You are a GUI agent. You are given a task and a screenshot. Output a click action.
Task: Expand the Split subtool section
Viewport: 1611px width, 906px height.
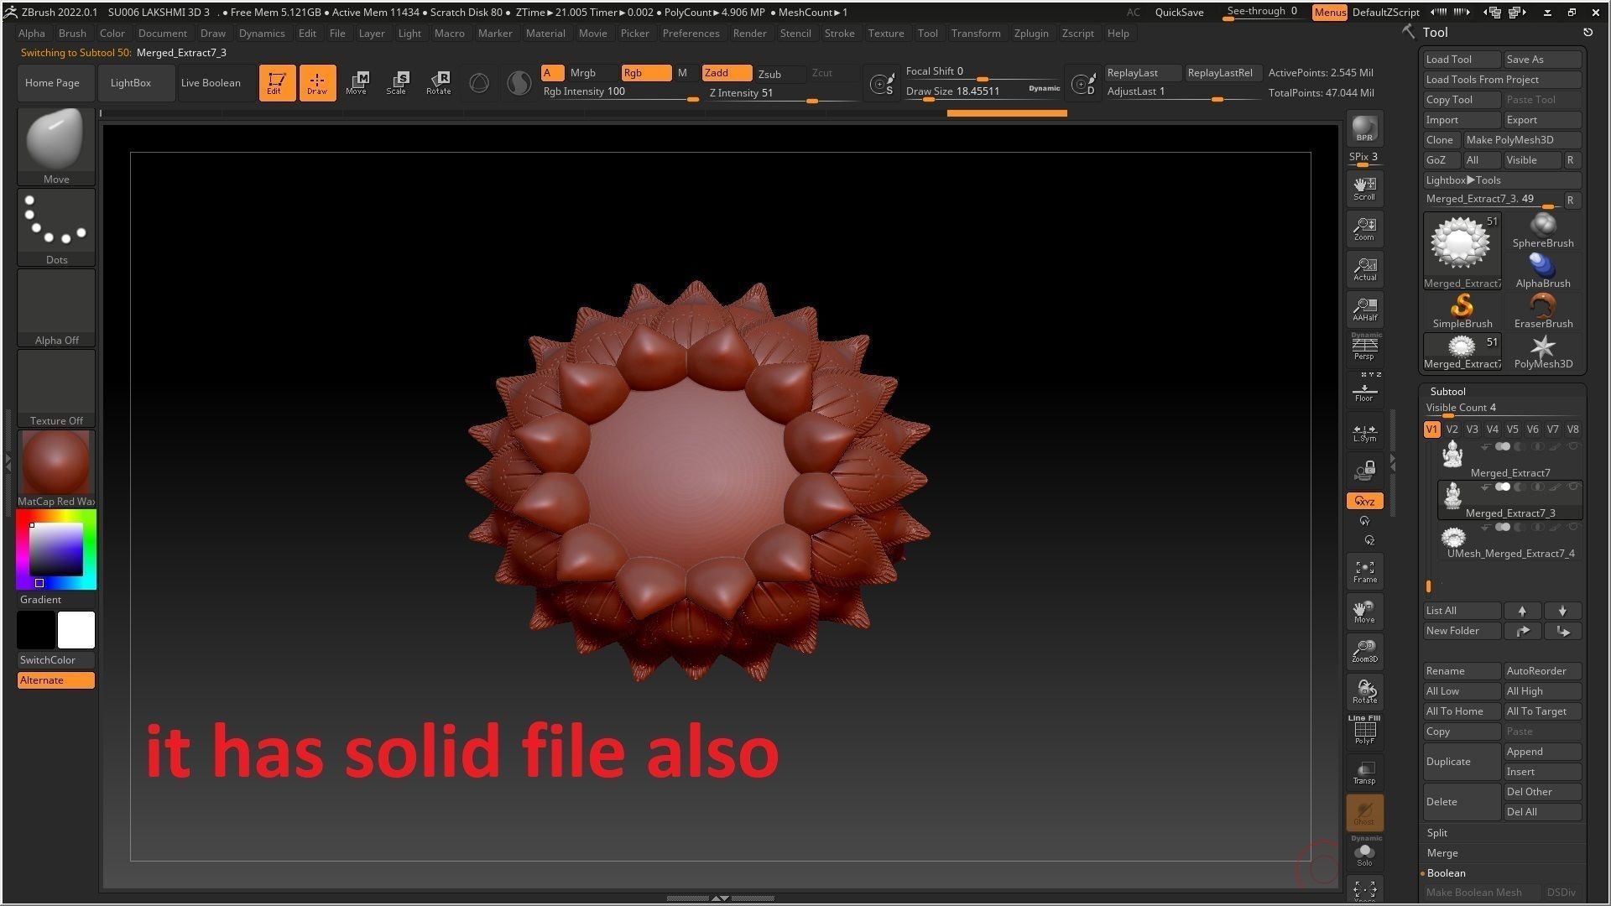1437,833
